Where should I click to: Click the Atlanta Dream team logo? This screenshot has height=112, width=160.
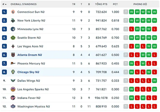click(x=13, y=55)
